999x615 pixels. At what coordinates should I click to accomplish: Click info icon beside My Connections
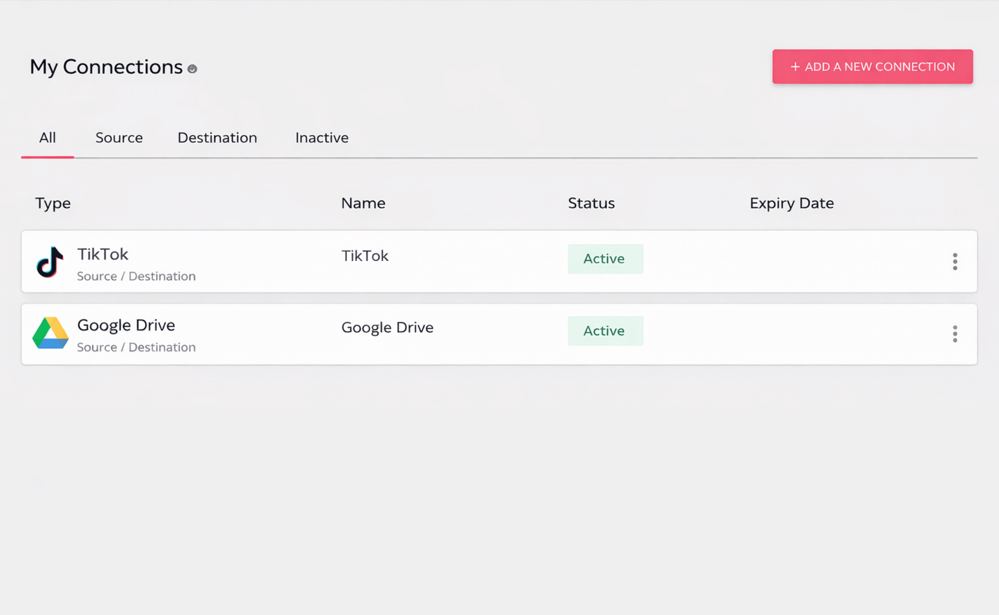192,69
